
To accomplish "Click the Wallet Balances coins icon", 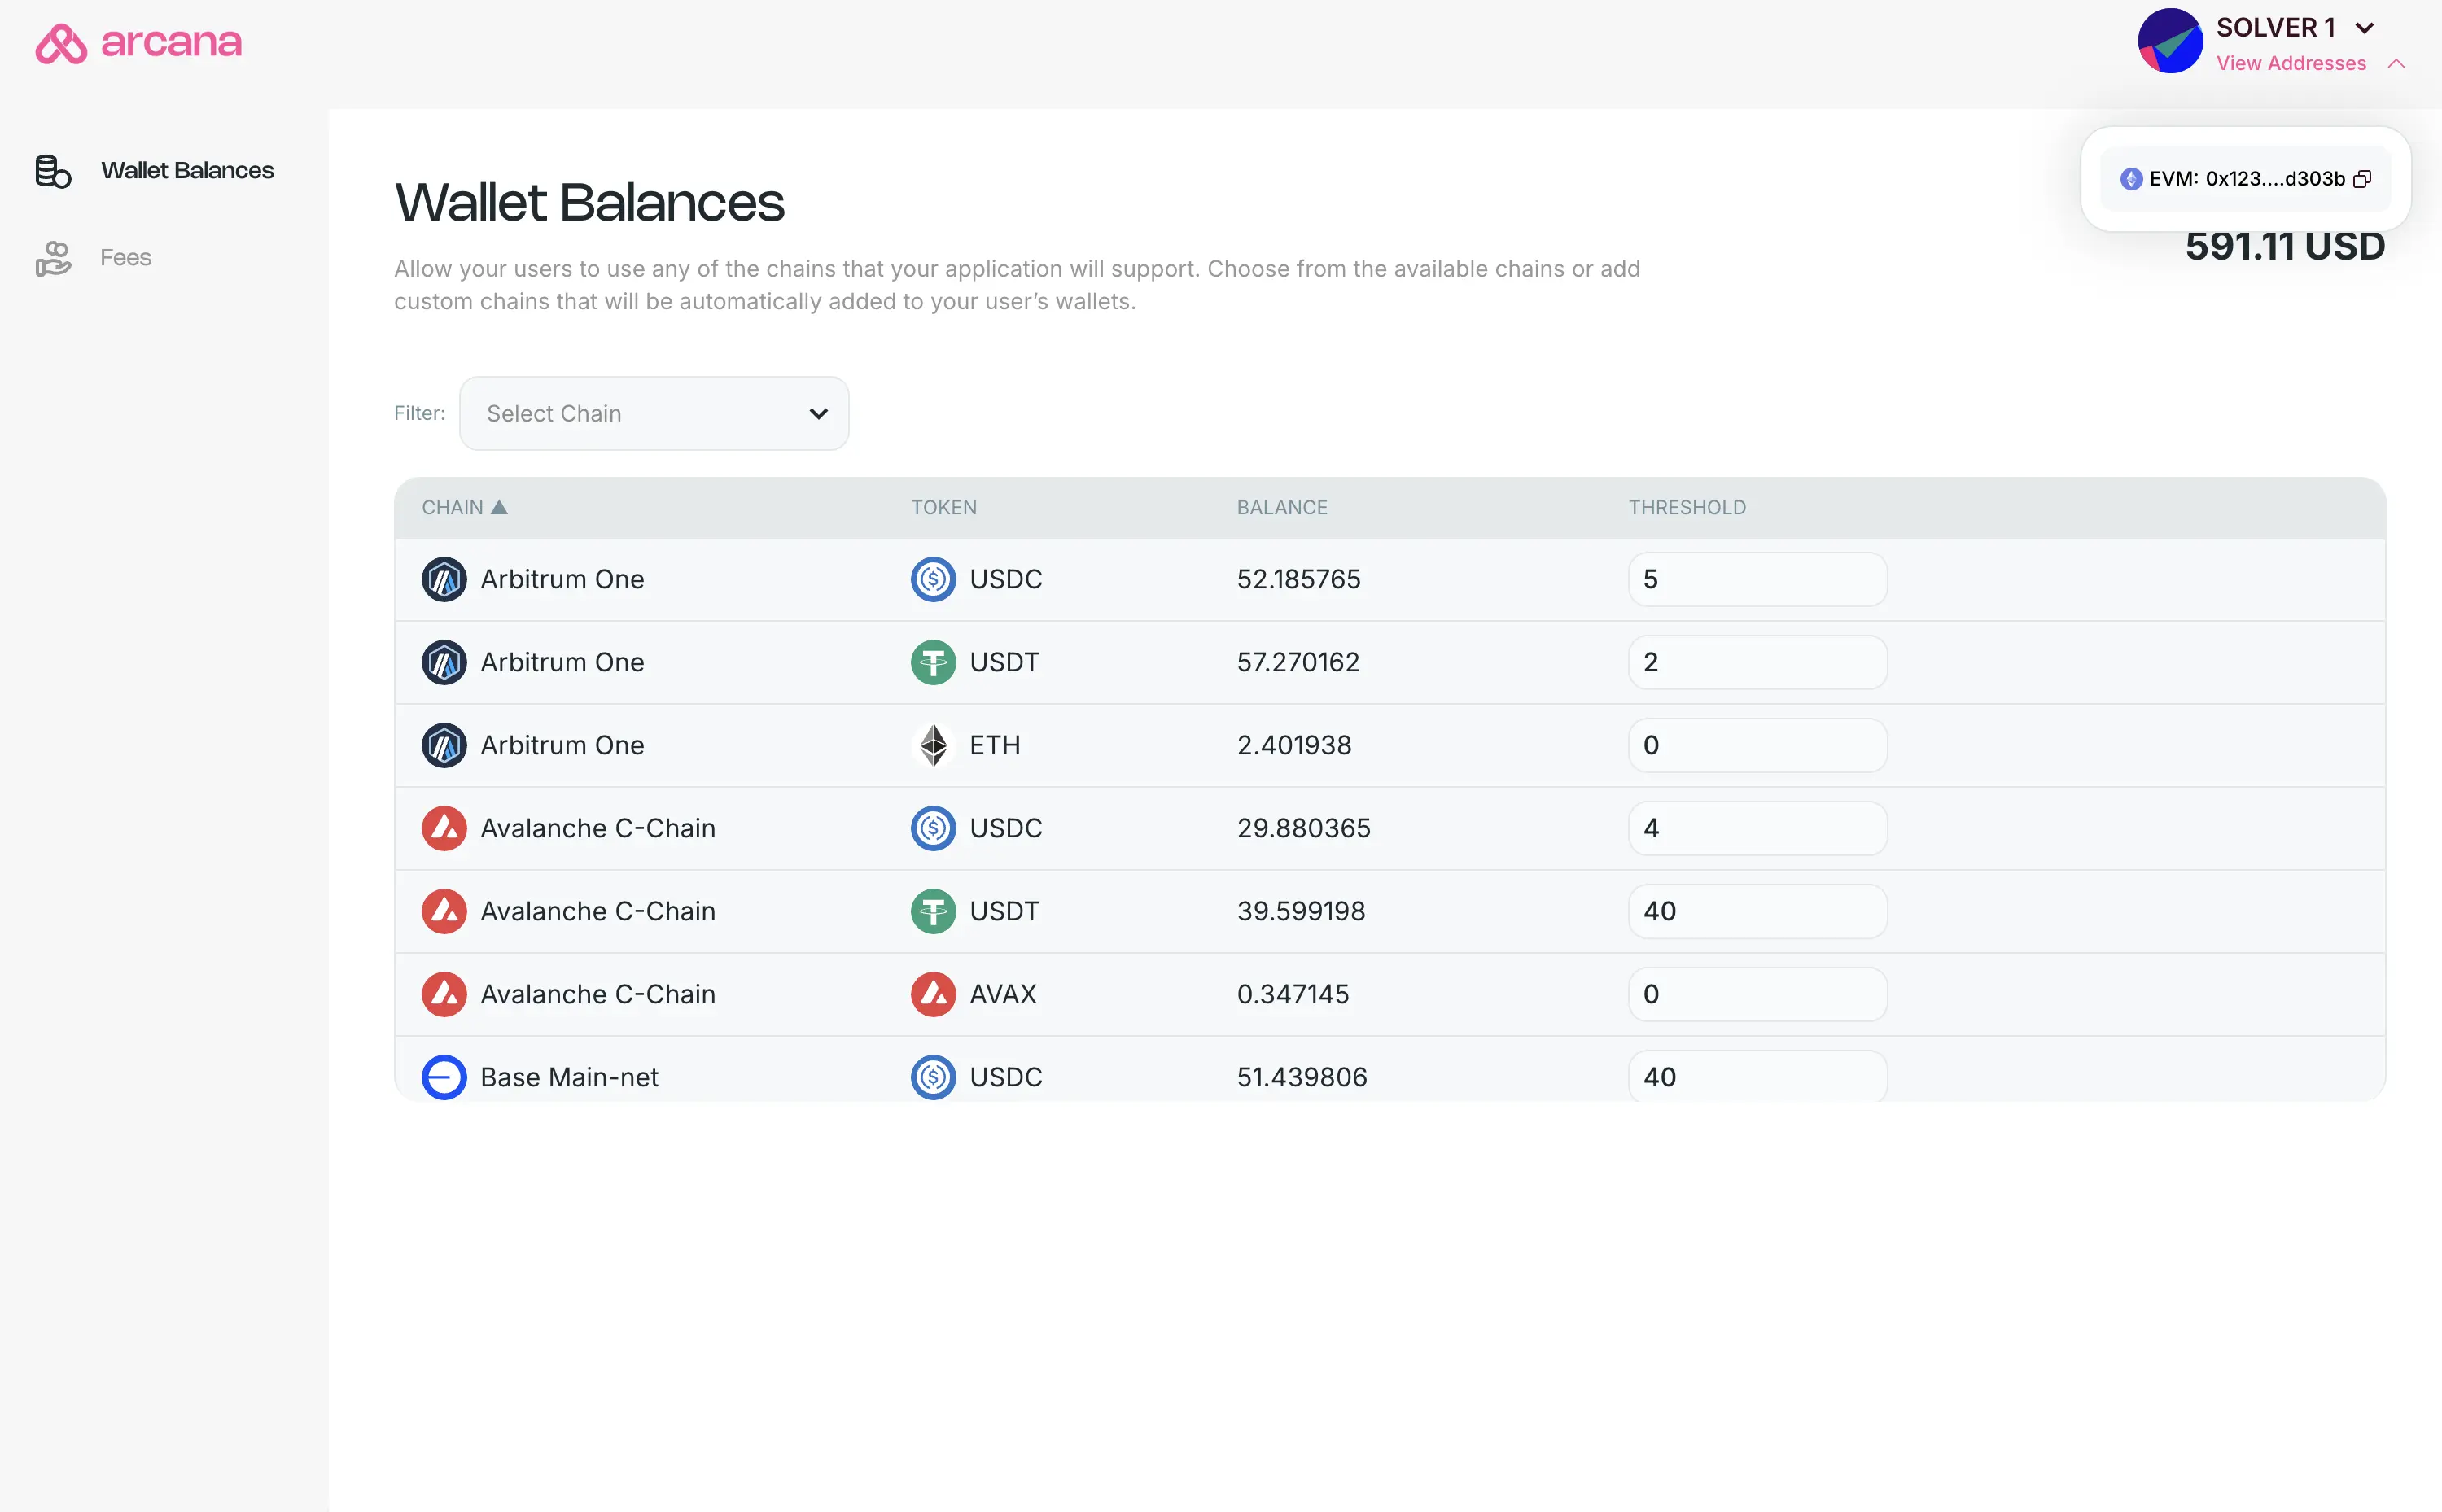I will point(53,171).
